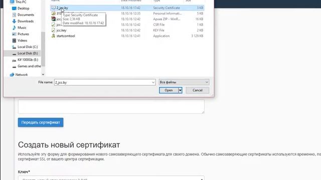Click the Network icon in sidebar

click(12, 74)
